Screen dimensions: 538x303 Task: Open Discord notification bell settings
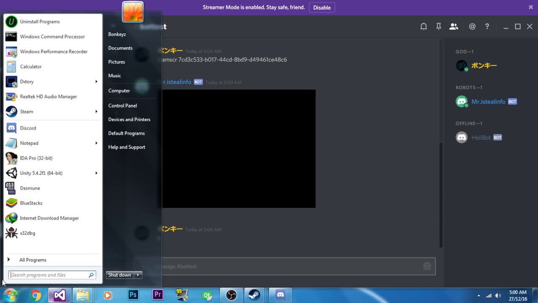click(x=424, y=27)
